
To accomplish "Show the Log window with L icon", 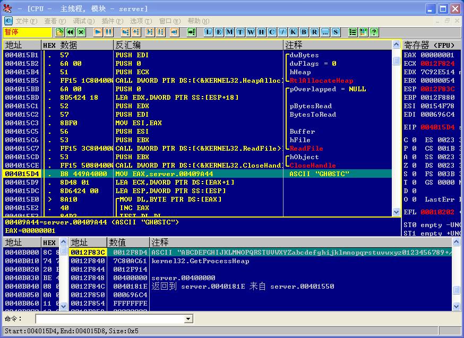I will pos(208,32).
